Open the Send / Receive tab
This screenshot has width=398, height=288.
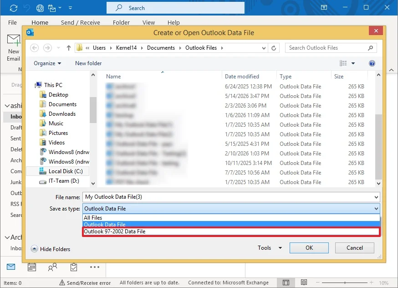click(81, 22)
